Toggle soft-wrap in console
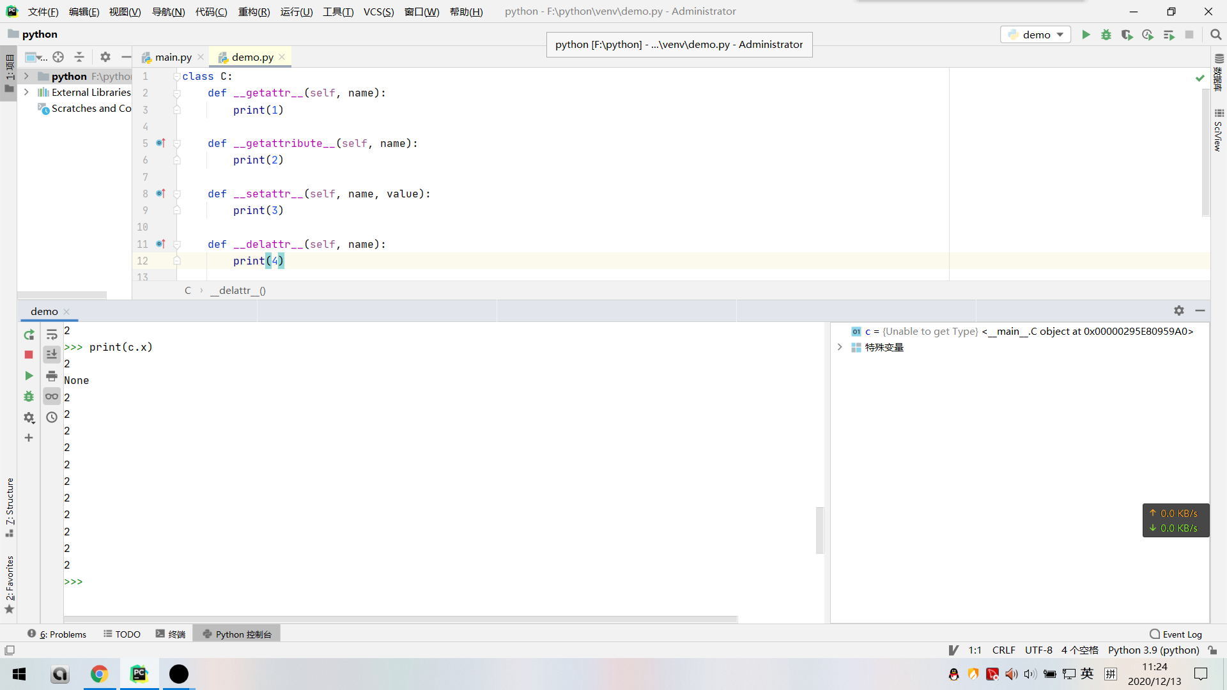The image size is (1227, 690). 52,335
